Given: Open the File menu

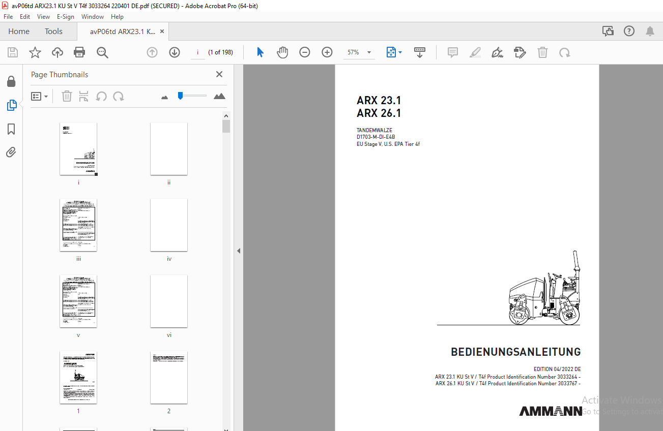Looking at the screenshot, I should pyautogui.click(x=8, y=16).
